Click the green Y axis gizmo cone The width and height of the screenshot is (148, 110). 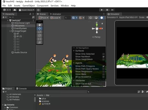point(97,25)
